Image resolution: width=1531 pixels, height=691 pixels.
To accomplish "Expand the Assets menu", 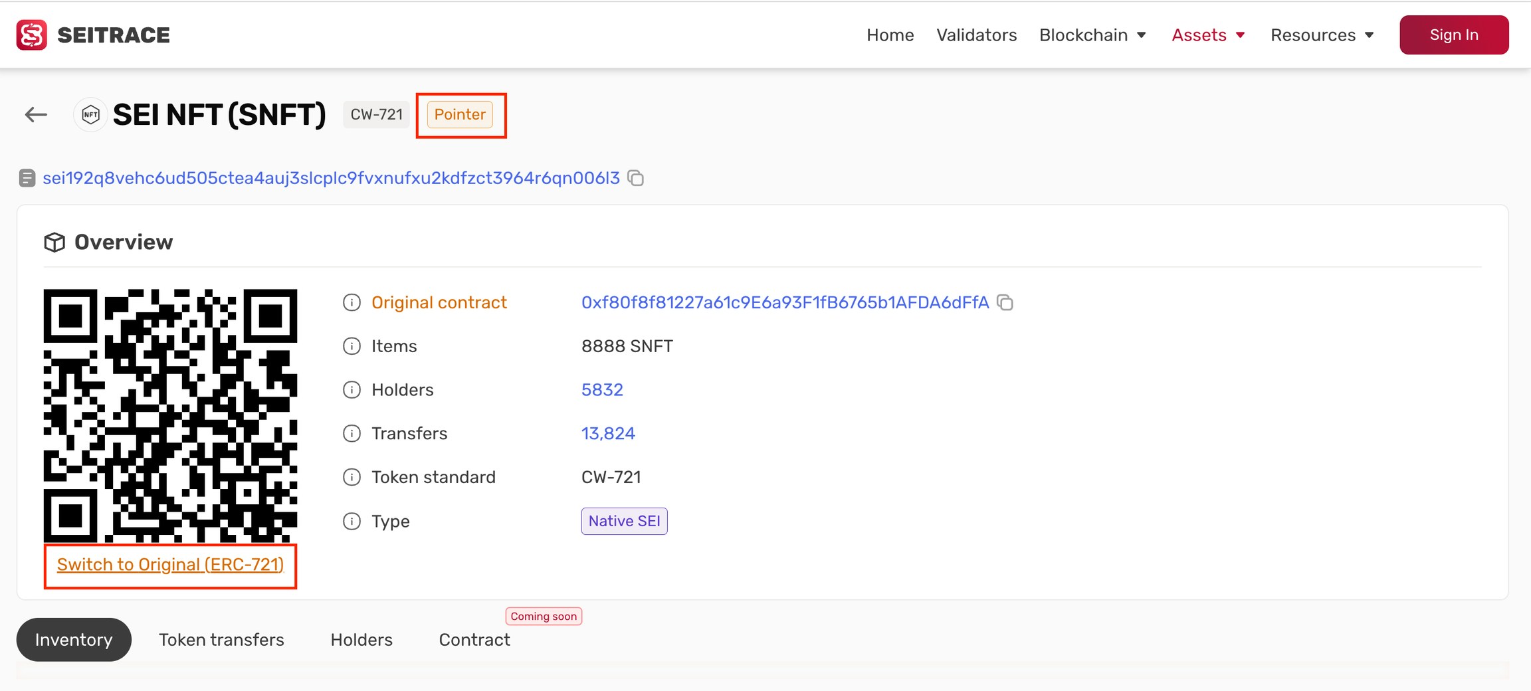I will click(1208, 35).
